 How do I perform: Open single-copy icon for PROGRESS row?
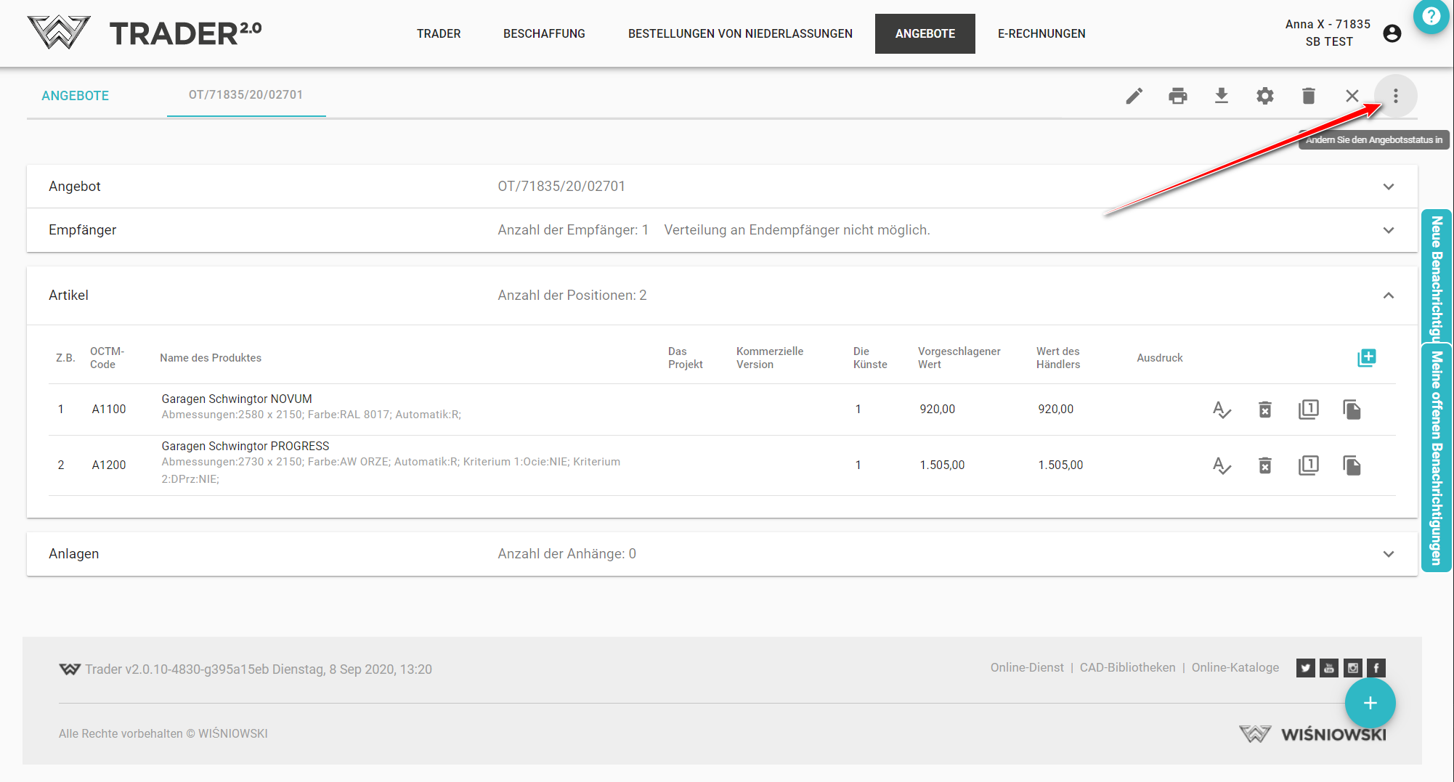click(x=1308, y=465)
